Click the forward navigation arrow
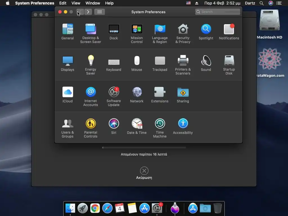288x216 pixels. coord(88,12)
